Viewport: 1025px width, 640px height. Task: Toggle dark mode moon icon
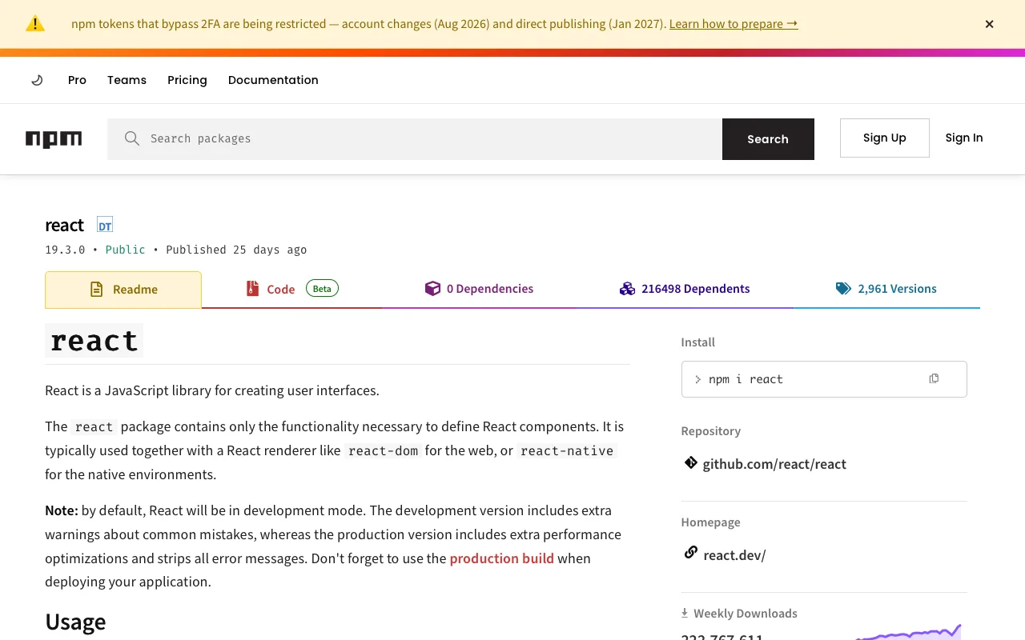37,80
